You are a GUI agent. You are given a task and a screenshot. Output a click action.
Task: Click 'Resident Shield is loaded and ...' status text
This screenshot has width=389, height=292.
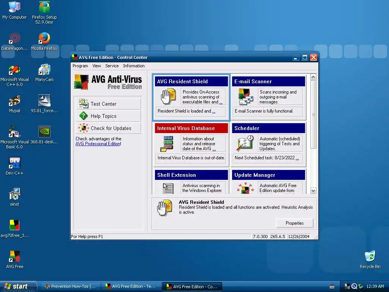coord(186,111)
